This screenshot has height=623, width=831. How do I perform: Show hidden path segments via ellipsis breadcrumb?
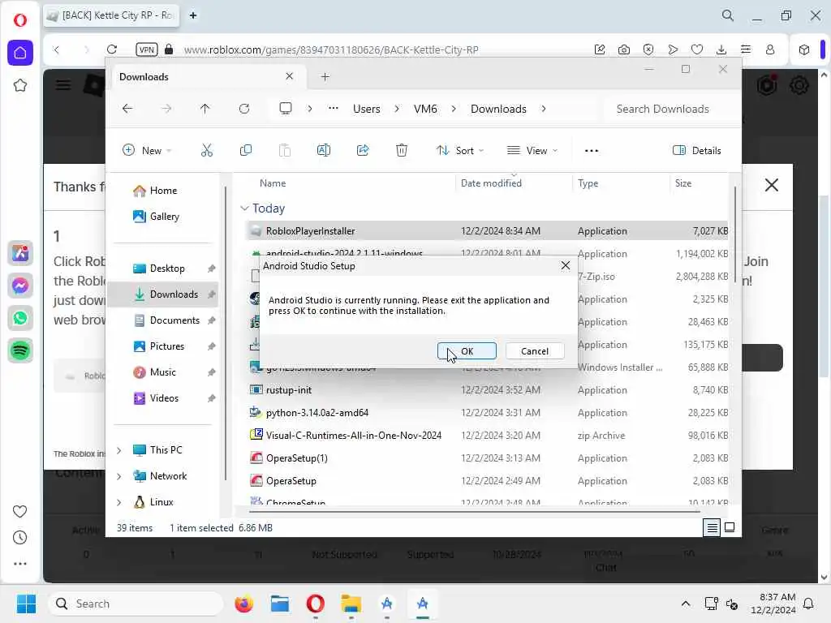333,109
